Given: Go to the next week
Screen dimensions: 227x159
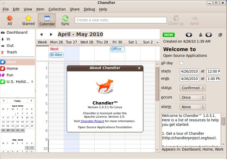Looking at the screenshot, I should [51, 34].
